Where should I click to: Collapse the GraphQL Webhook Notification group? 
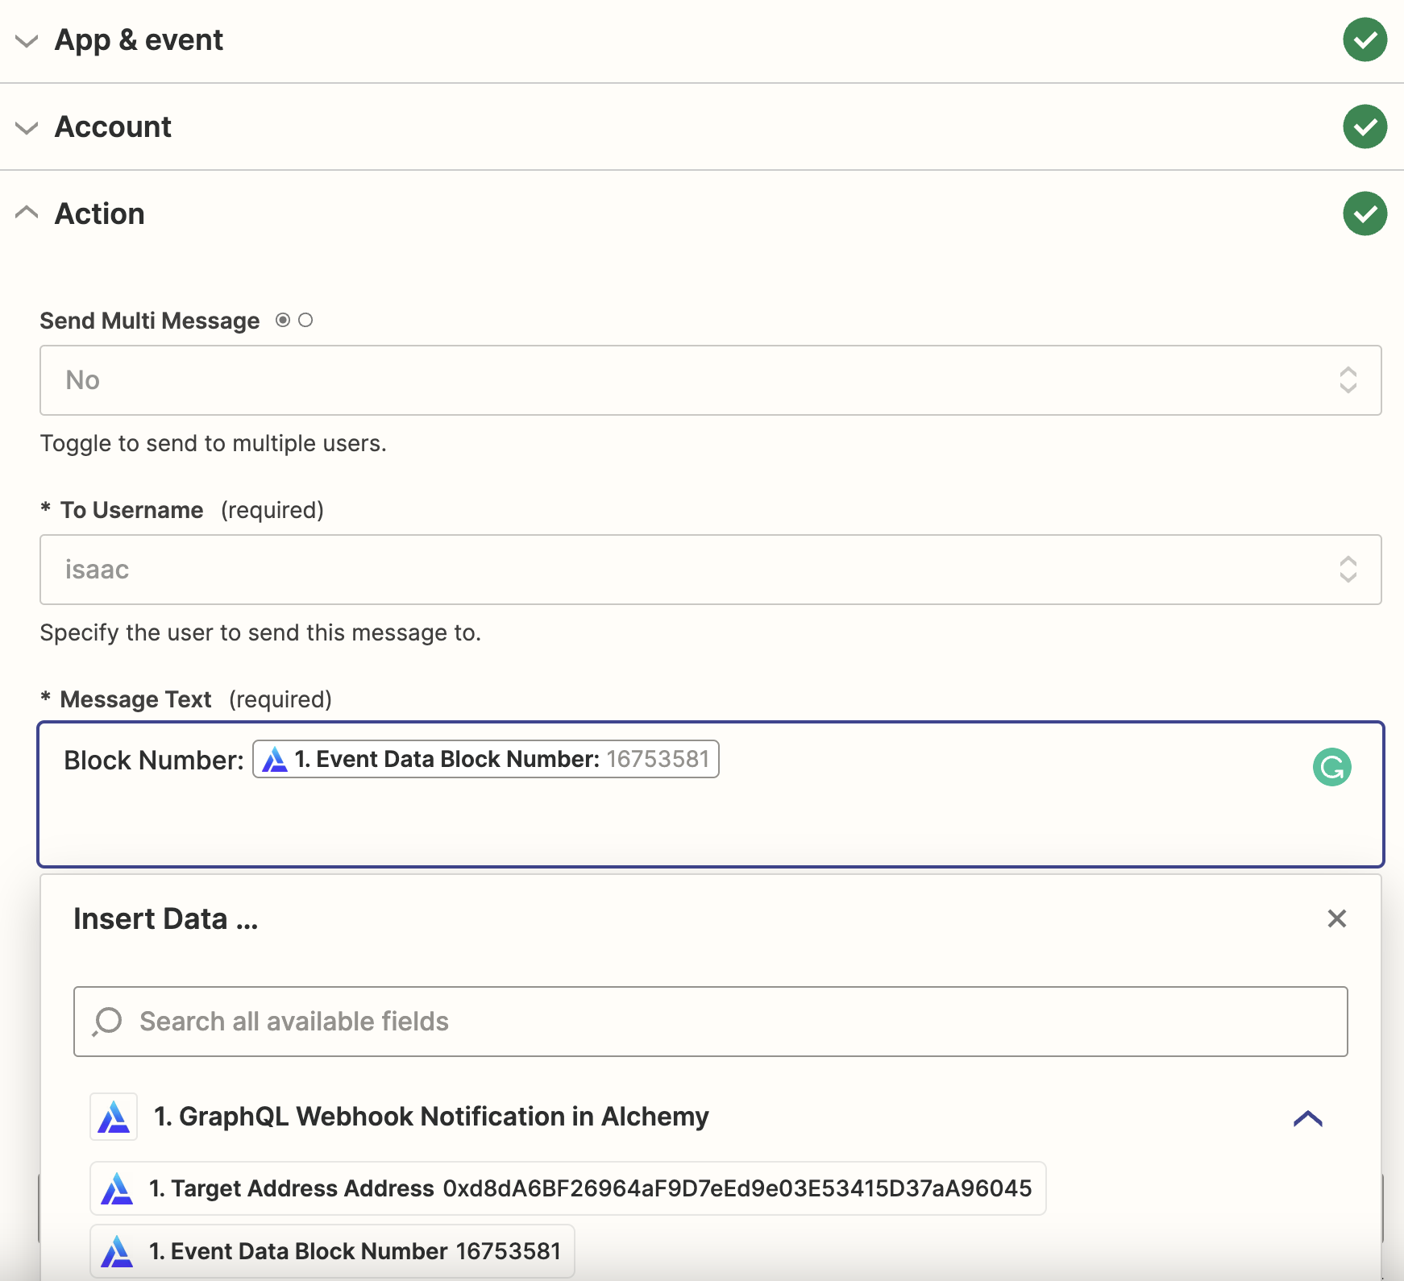(1307, 1118)
